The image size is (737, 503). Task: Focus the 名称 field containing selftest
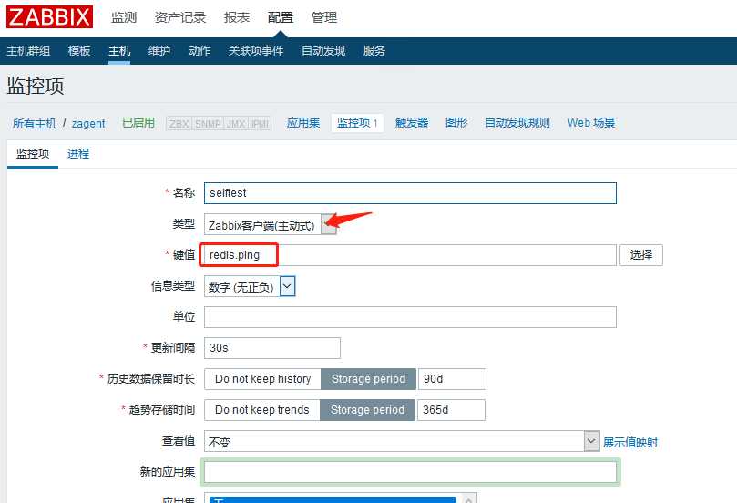410,193
